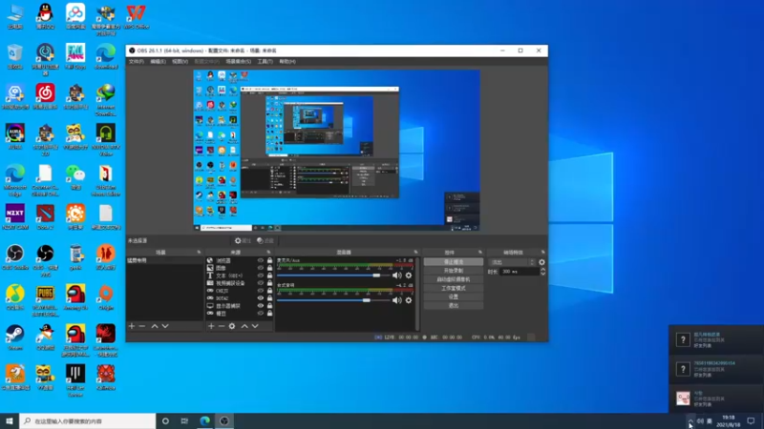This screenshot has height=429, width=764.
Task: Open the scene transition type dropdown
Action: tap(512, 262)
